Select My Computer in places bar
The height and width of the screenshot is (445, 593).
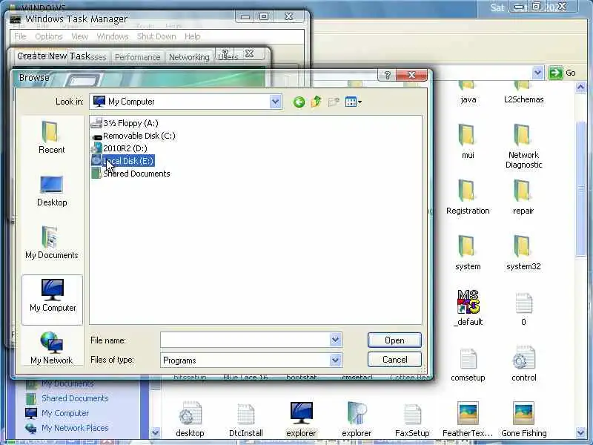[53, 300]
